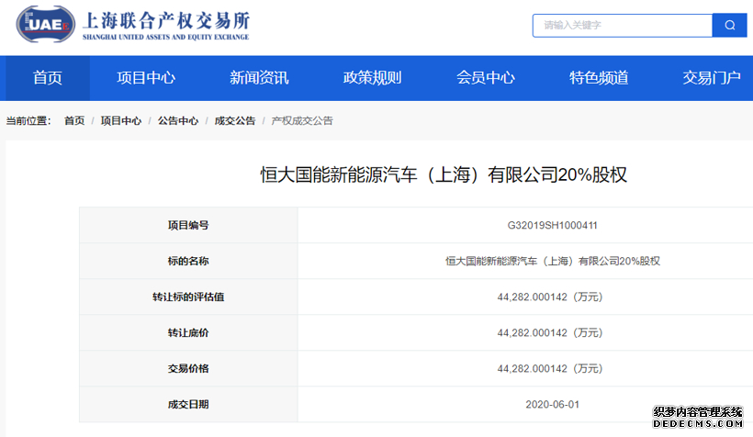Open the 特色频道 navigation menu
This screenshot has height=437, width=753.
(x=599, y=78)
